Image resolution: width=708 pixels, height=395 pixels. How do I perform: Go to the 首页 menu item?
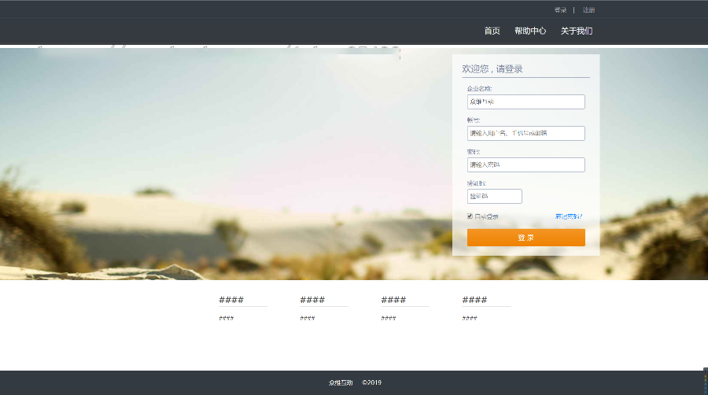click(492, 31)
